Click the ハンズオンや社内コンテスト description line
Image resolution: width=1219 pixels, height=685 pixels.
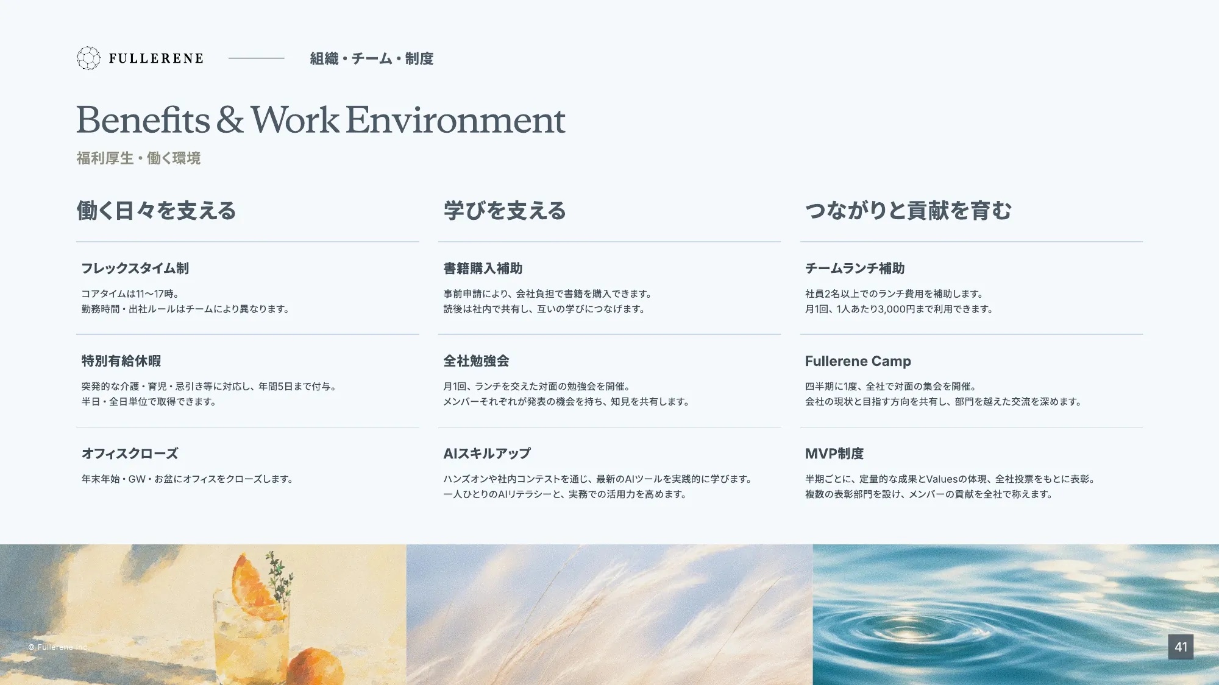coord(598,479)
